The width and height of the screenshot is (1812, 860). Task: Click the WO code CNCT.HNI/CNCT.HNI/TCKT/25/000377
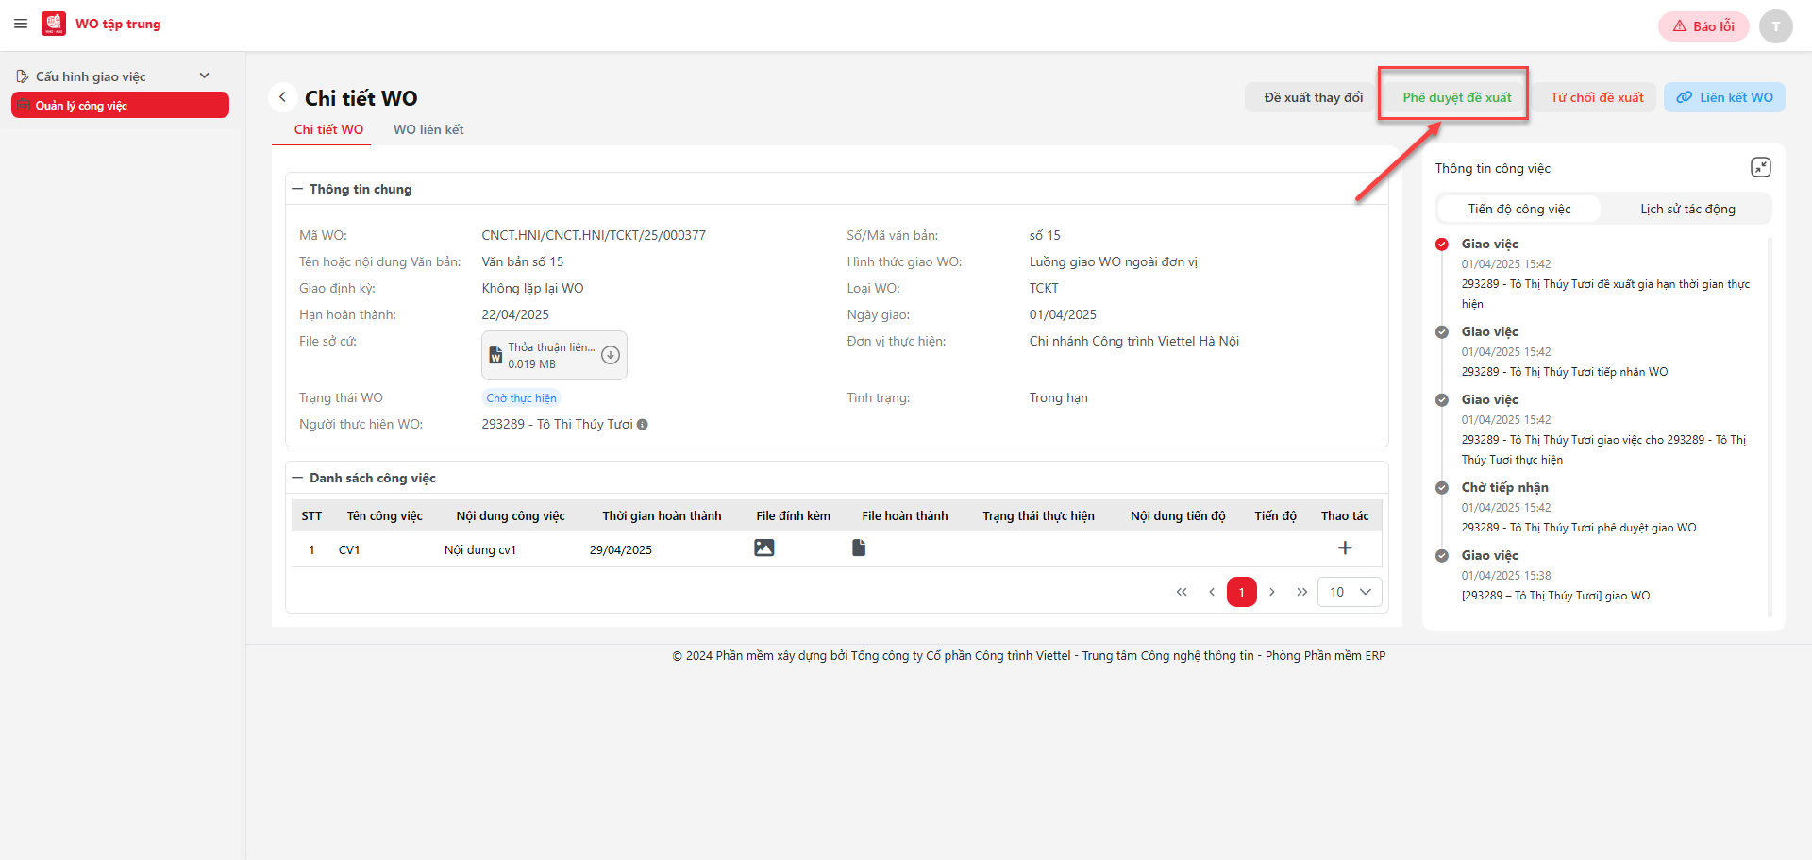(x=594, y=235)
